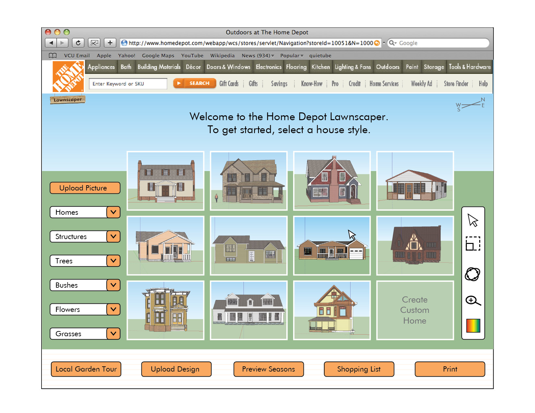Open the YouTube bookmark
The height and width of the screenshot is (413, 535).
tap(192, 56)
